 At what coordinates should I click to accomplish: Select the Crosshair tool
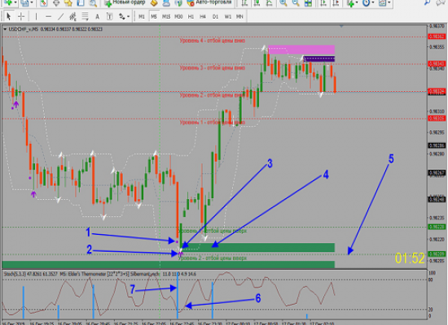(x=21, y=16)
